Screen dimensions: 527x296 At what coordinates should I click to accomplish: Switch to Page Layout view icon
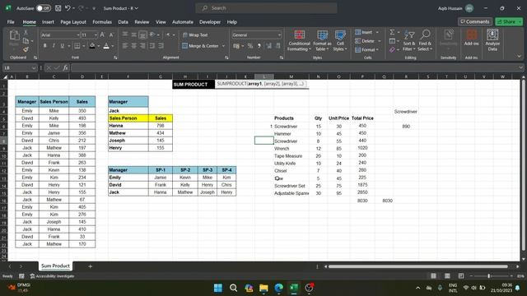coord(447,276)
